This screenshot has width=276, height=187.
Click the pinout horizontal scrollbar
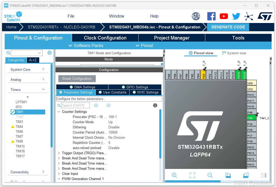click(193, 181)
